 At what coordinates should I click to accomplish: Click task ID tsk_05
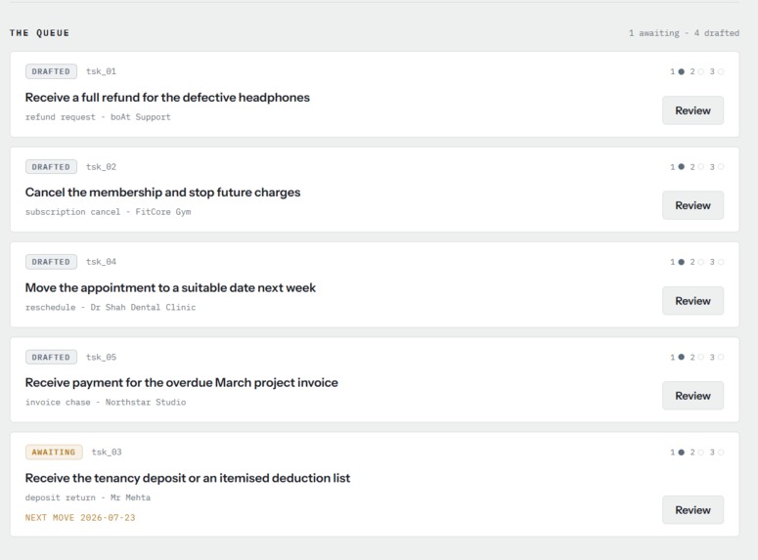click(x=101, y=357)
